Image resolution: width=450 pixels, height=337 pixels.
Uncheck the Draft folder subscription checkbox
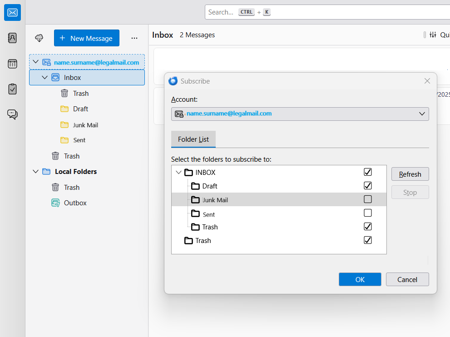(368, 186)
